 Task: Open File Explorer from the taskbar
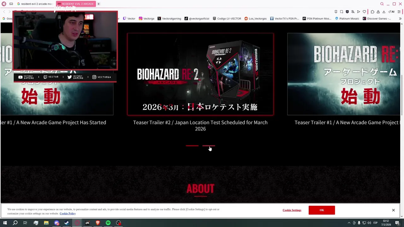[x=46, y=223]
